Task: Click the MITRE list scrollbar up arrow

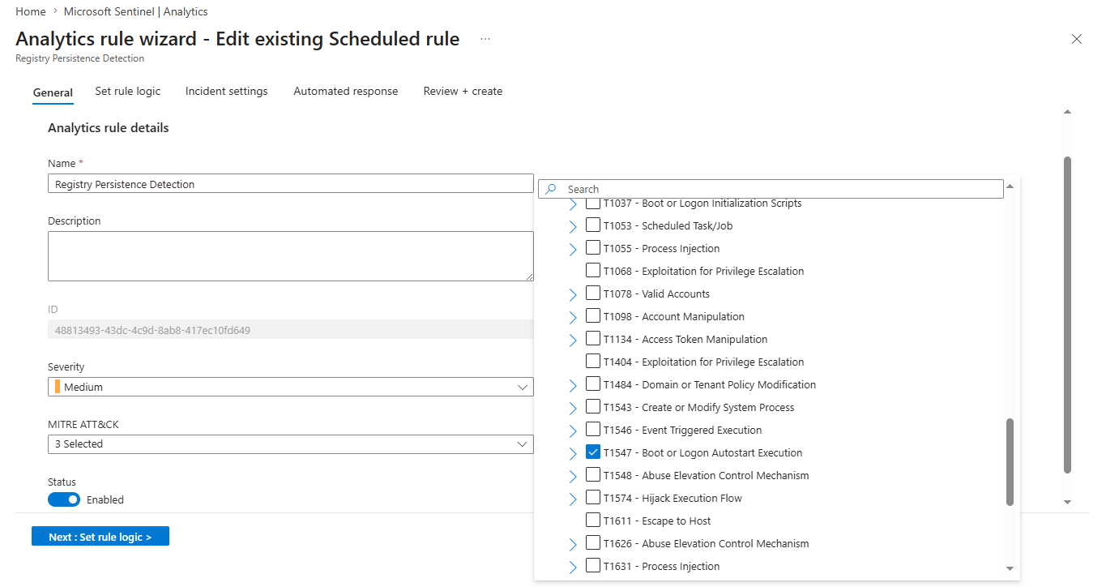Action: coord(1010,186)
